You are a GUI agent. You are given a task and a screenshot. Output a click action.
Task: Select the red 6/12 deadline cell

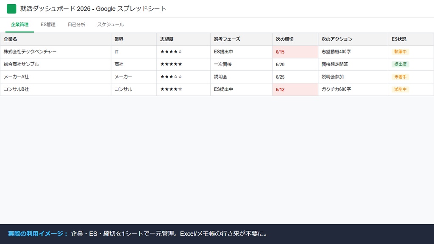pyautogui.click(x=295, y=89)
